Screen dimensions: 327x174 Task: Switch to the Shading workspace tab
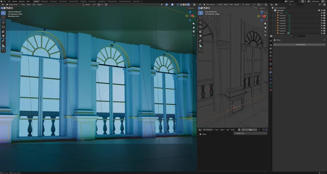83,1
